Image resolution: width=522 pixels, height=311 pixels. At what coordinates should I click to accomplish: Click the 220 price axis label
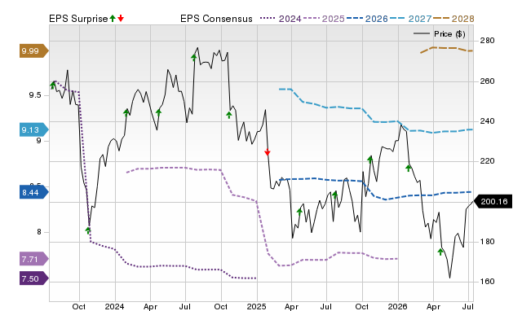[x=488, y=161]
